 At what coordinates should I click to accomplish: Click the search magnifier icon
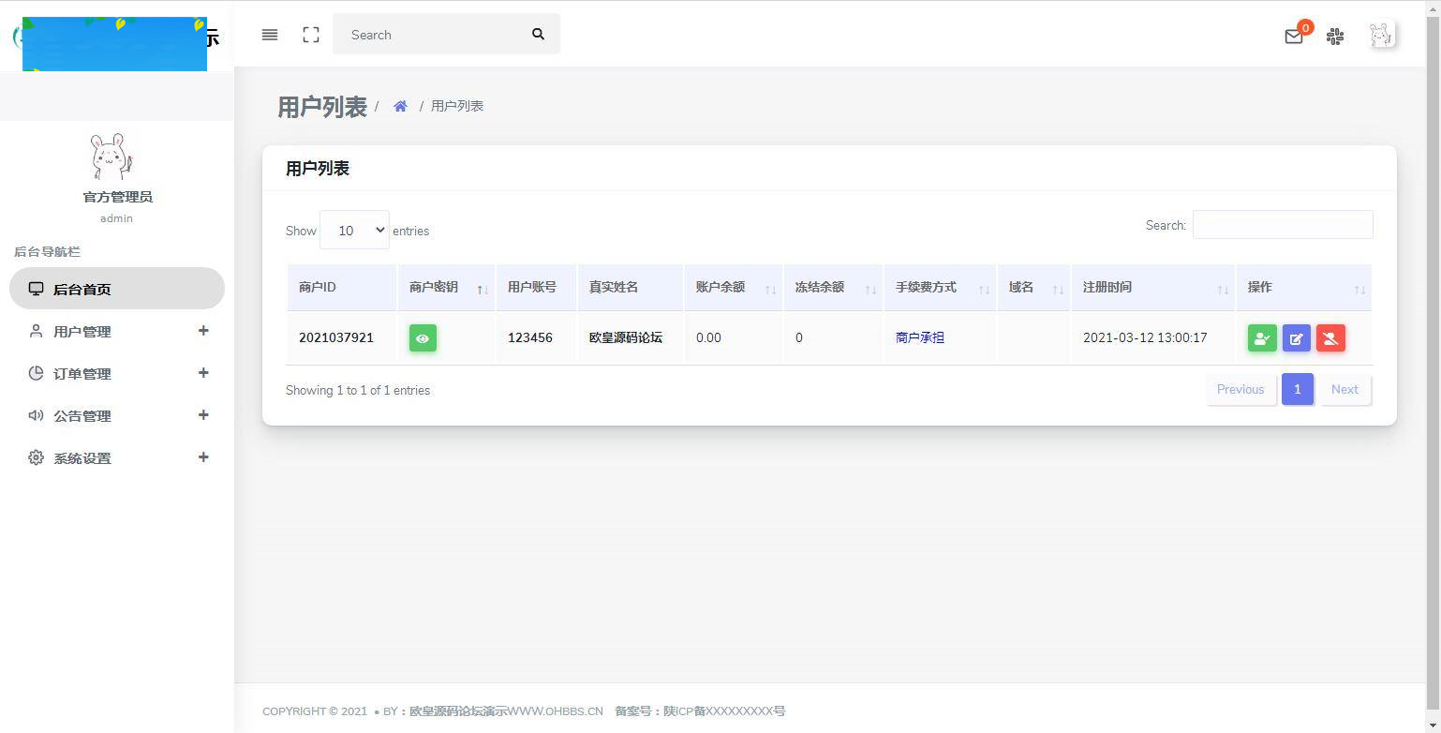pos(538,34)
